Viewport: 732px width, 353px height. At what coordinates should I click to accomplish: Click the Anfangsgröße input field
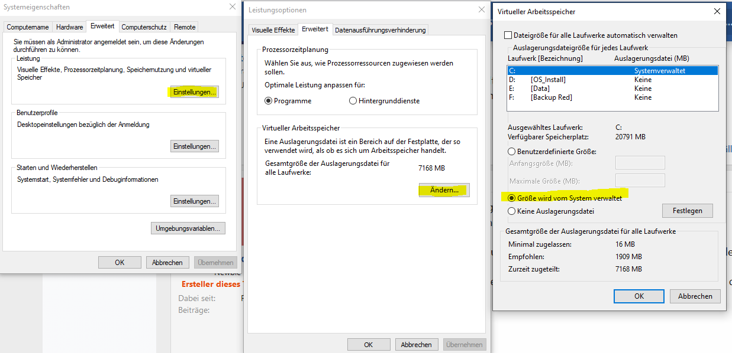[640, 162]
